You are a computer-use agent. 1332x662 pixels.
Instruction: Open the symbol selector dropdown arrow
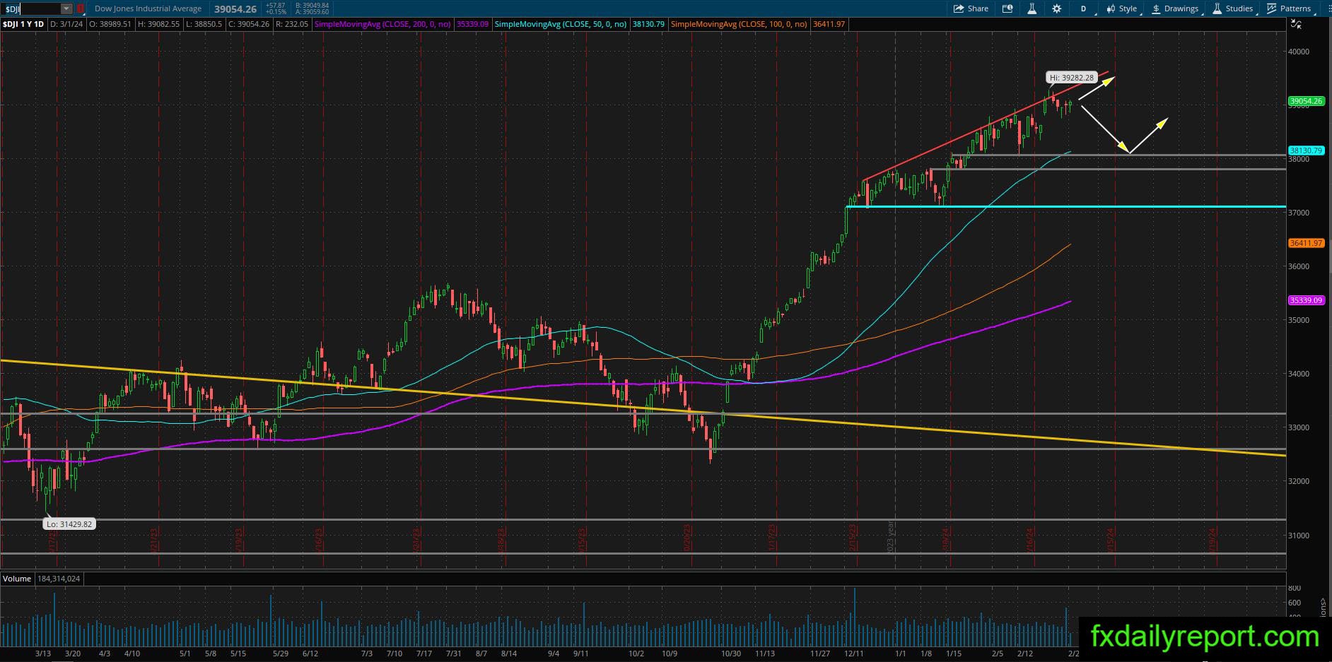point(66,8)
